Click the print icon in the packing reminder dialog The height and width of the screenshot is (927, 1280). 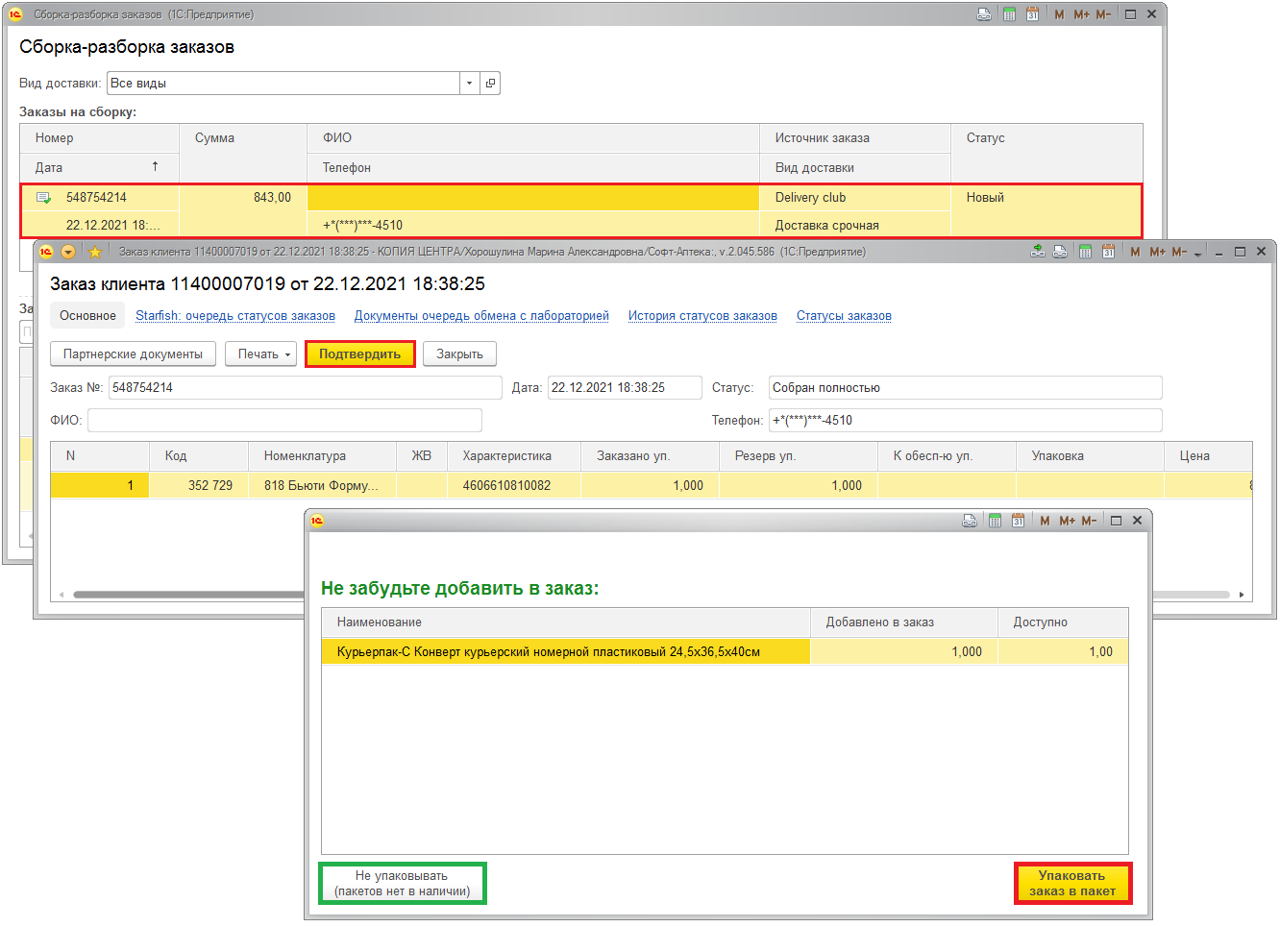970,521
